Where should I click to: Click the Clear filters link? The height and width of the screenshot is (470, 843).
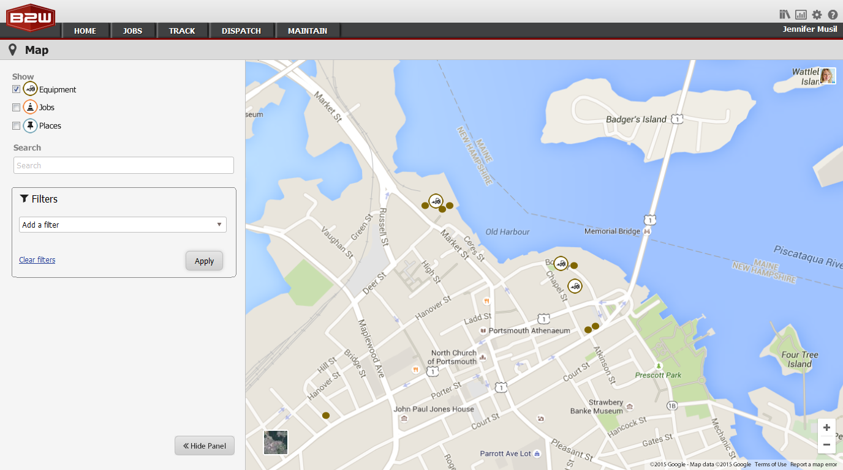37,260
